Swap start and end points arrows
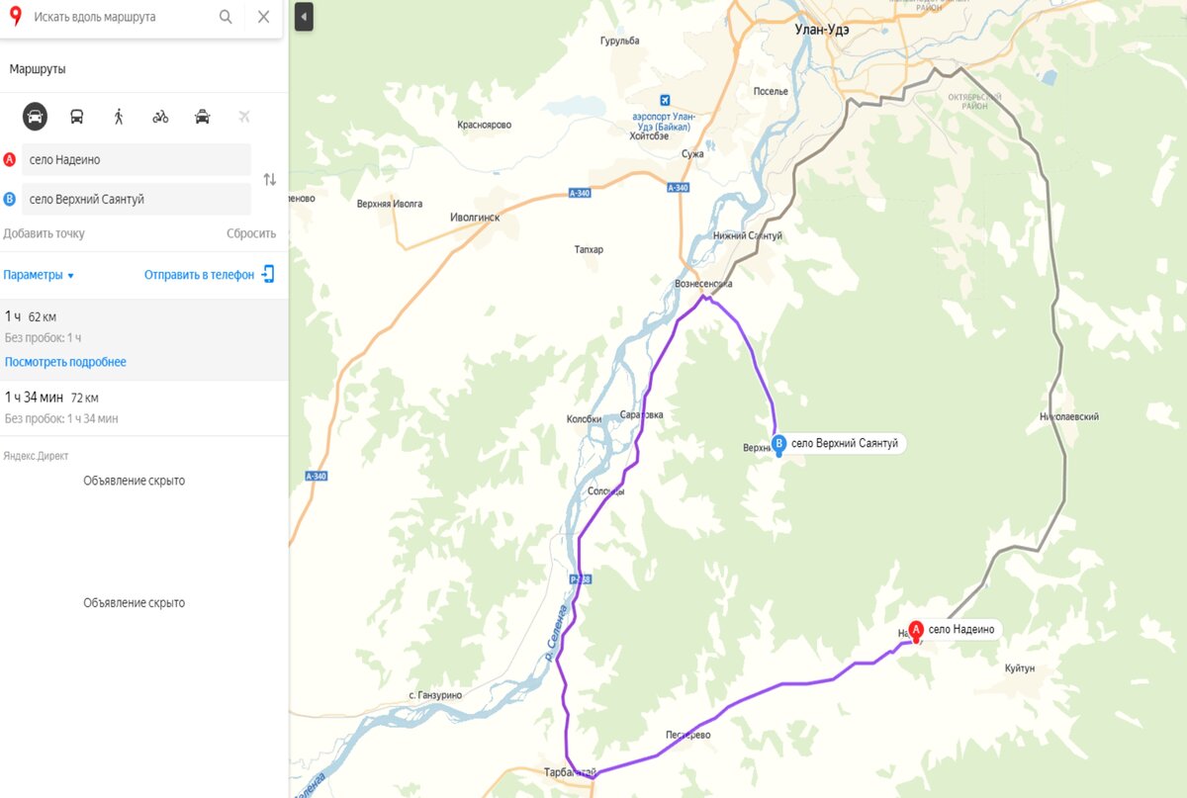Screen dimensions: 1187x798 [x=269, y=179]
